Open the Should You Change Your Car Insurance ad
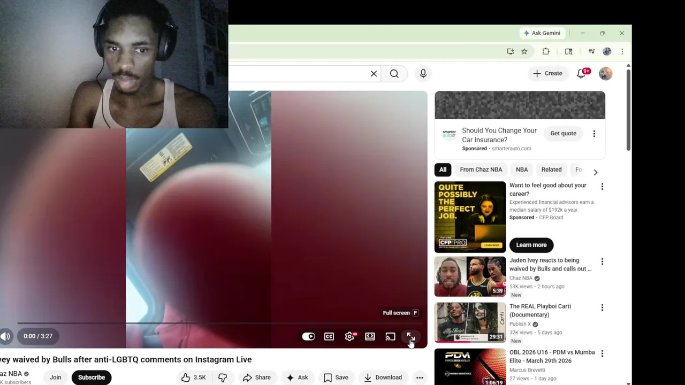685x385 pixels. click(x=499, y=135)
